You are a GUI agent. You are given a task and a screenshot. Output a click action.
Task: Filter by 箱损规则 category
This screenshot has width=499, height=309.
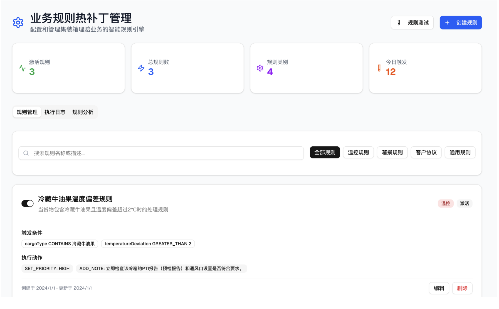[392, 153]
